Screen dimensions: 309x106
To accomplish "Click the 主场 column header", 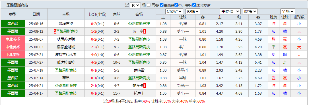I will tap(66, 14).
